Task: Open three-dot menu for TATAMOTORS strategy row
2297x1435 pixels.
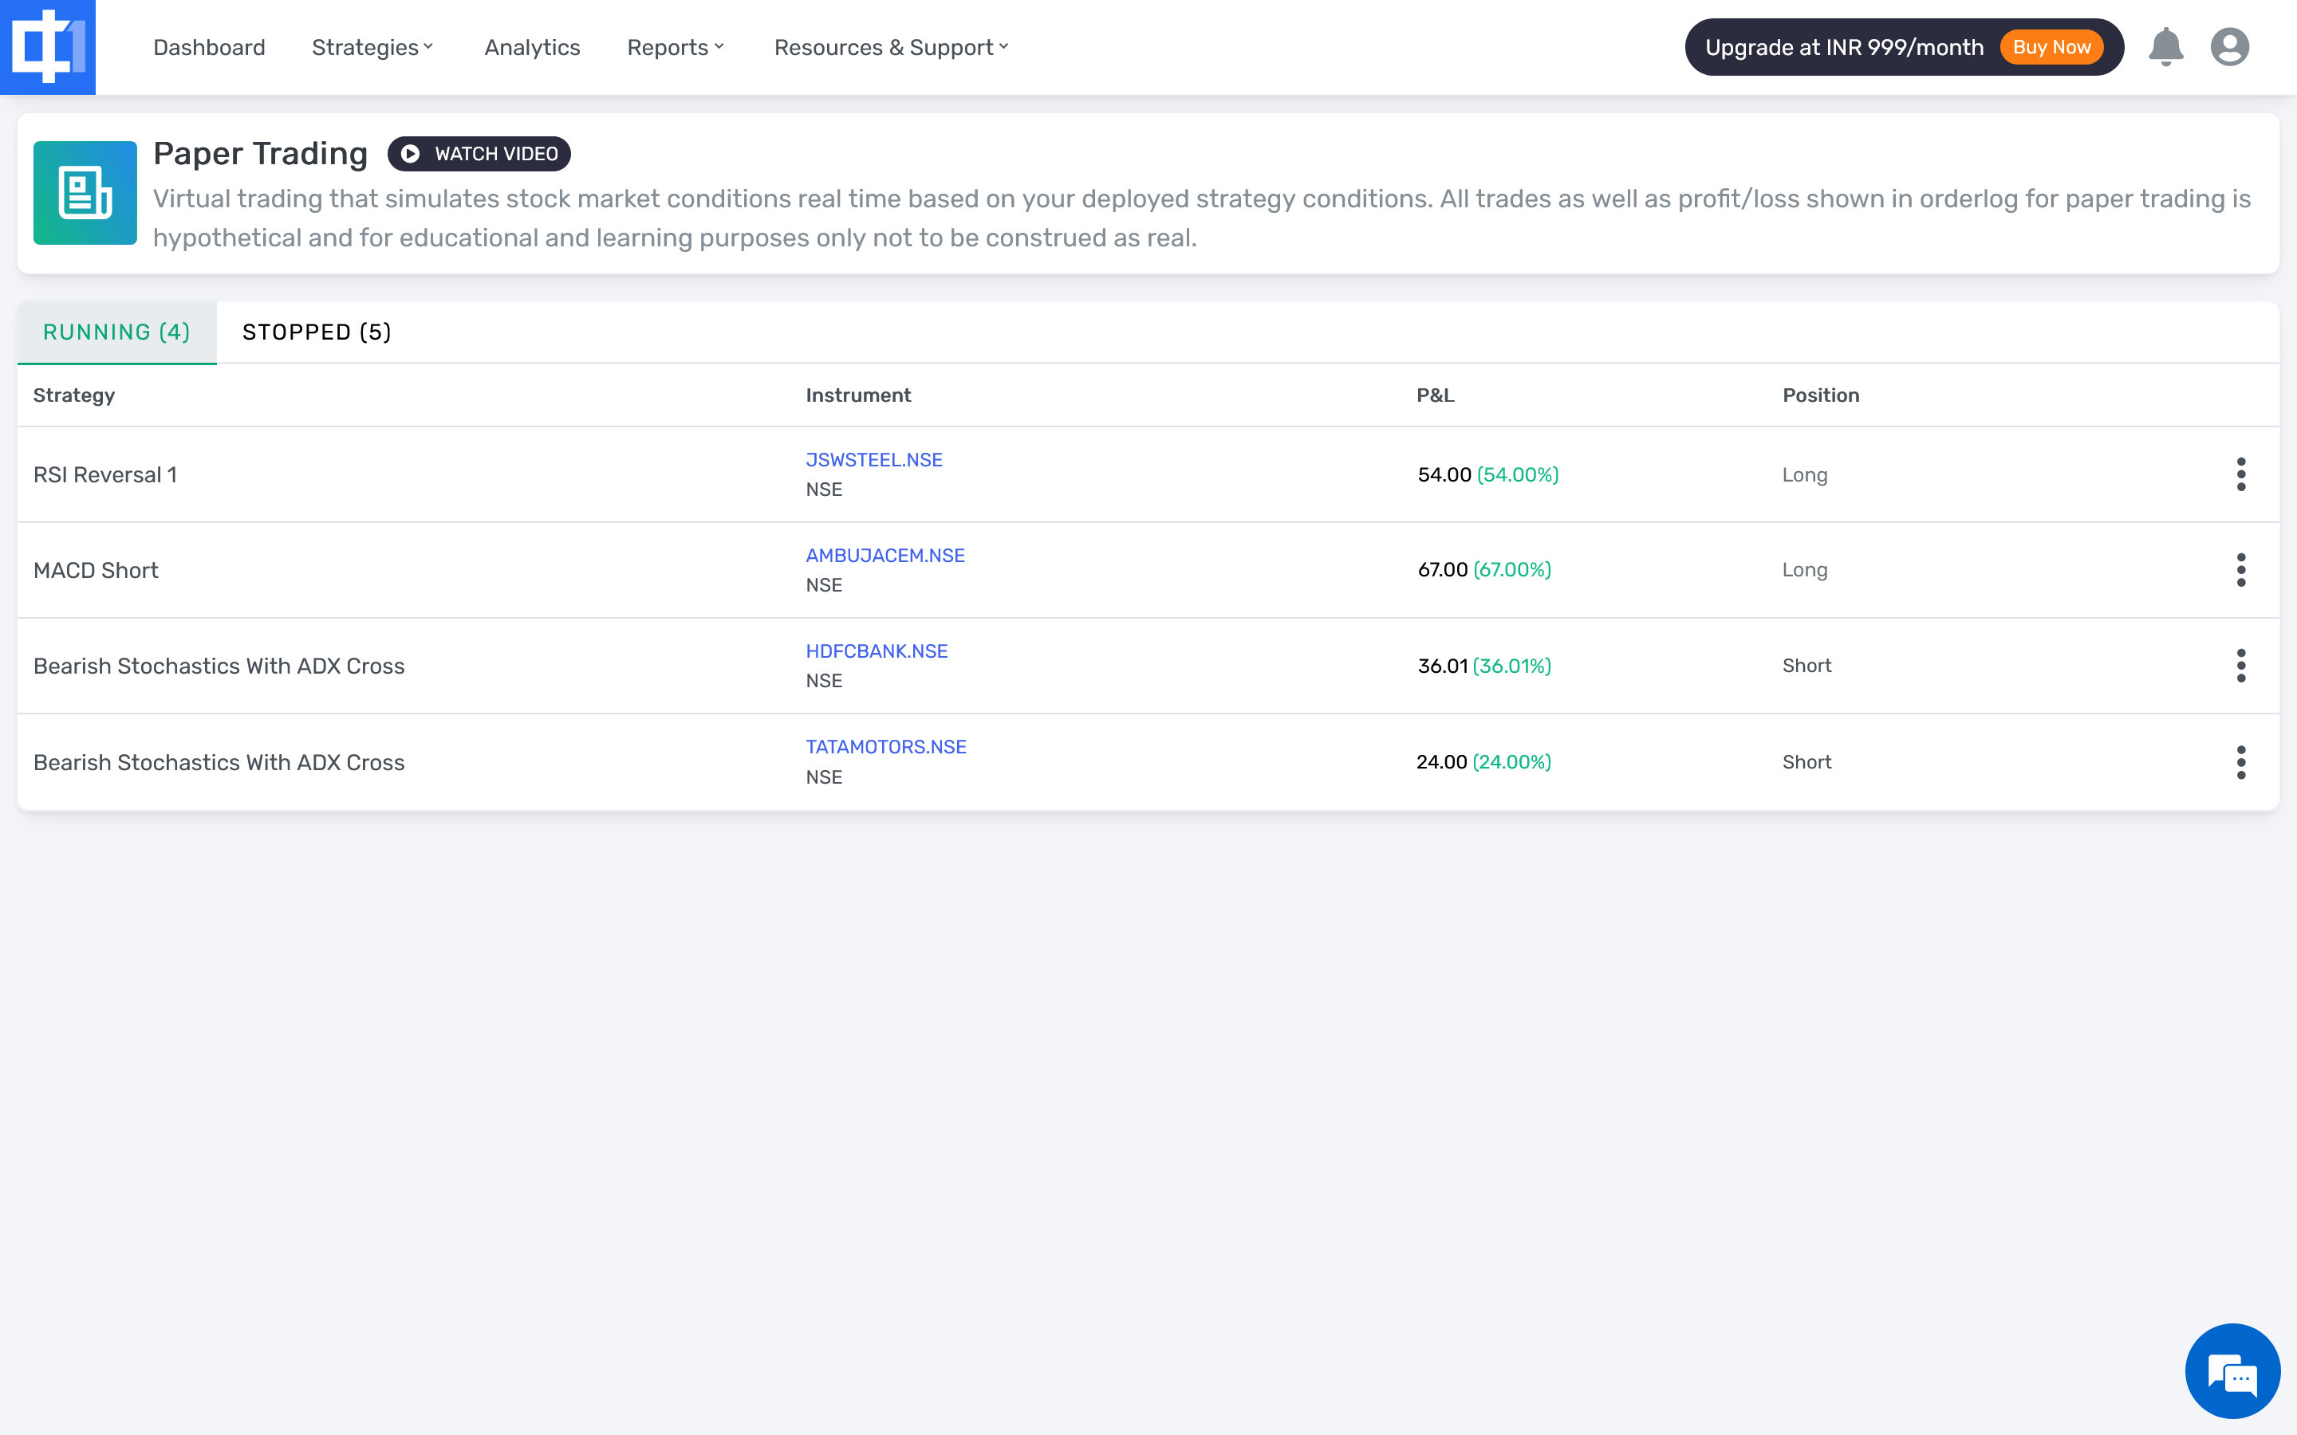Action: point(2240,762)
